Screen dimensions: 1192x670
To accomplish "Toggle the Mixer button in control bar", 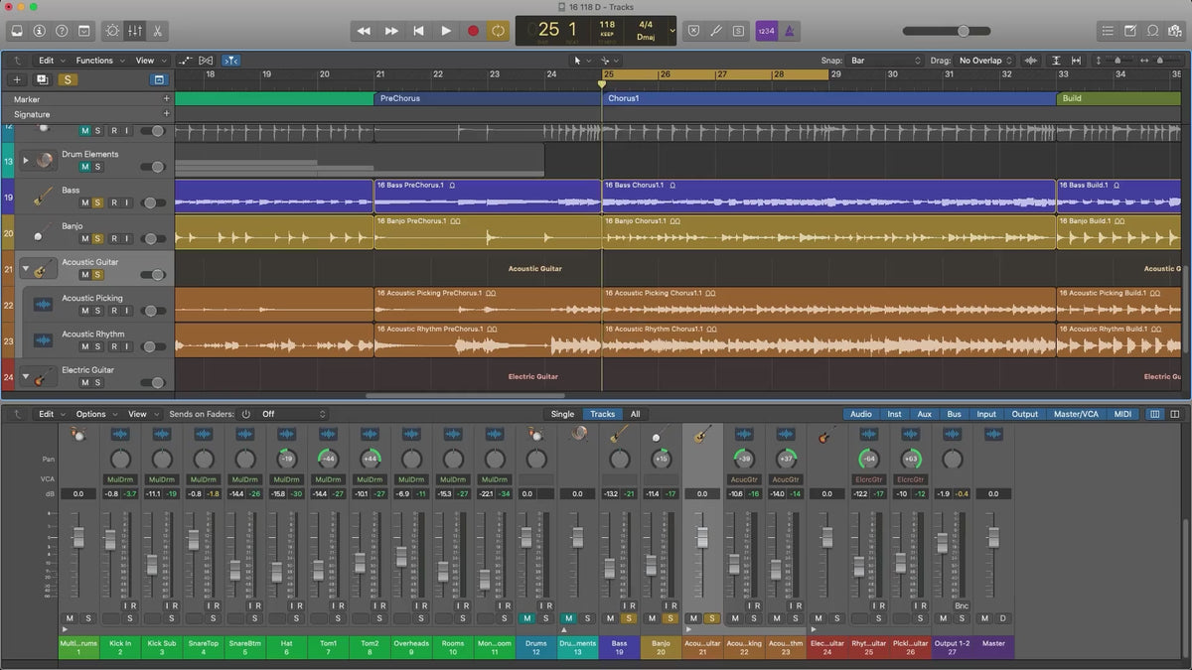I will tap(136, 31).
